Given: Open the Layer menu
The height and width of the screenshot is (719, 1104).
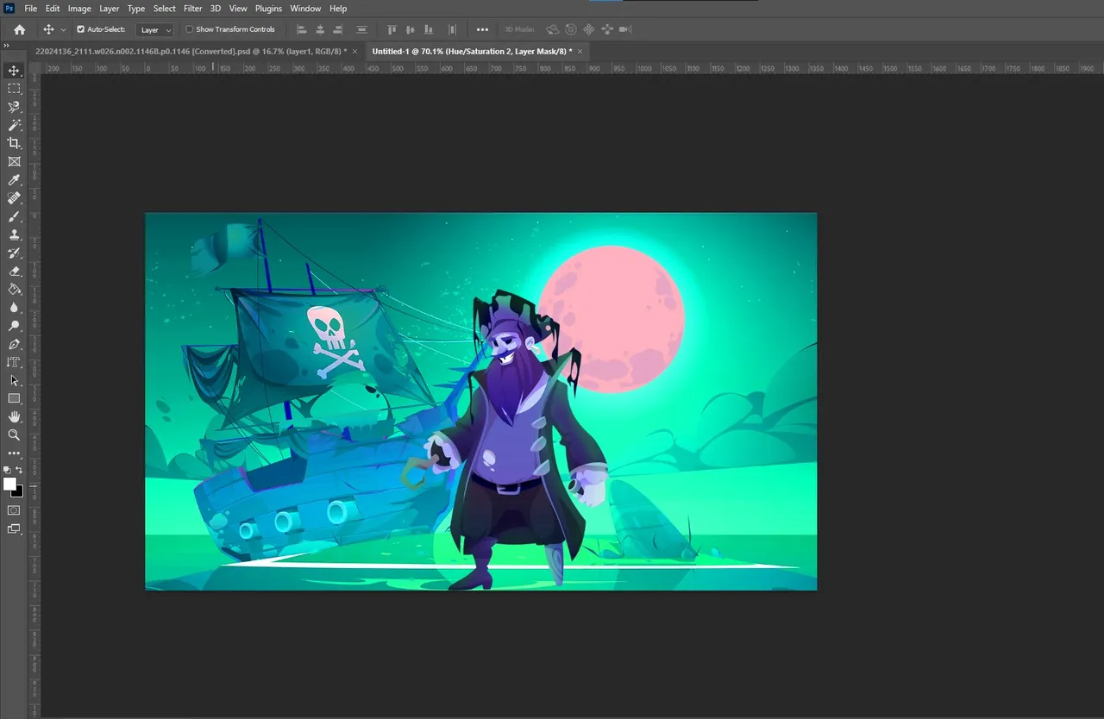Looking at the screenshot, I should pyautogui.click(x=110, y=9).
